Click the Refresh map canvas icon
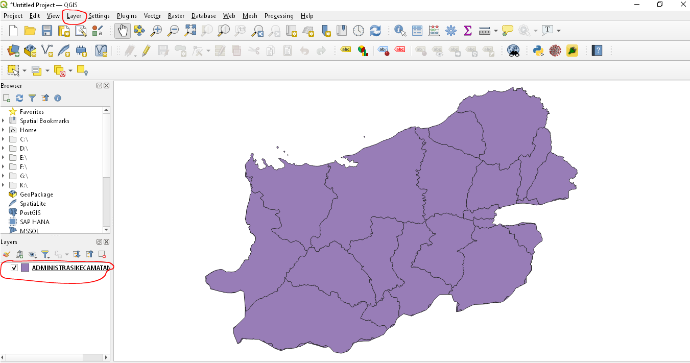Screen dimensions: 690x363 (x=375, y=31)
